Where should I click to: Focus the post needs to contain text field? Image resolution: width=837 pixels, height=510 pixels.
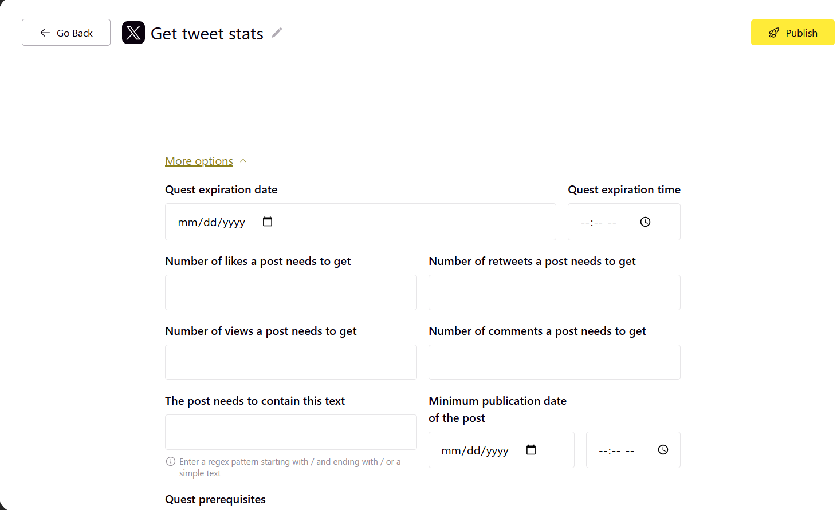[291, 432]
